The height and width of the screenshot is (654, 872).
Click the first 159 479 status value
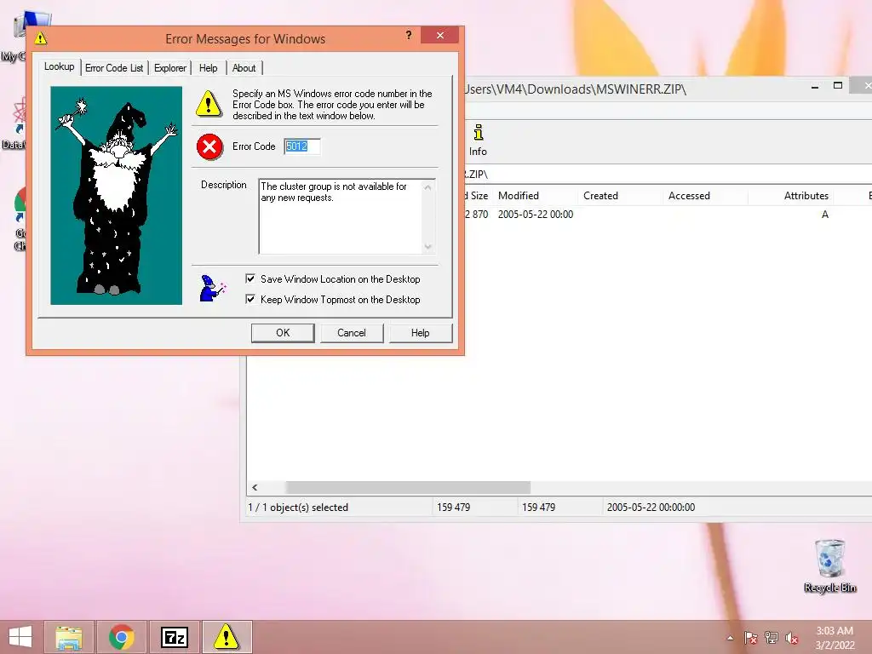click(453, 508)
